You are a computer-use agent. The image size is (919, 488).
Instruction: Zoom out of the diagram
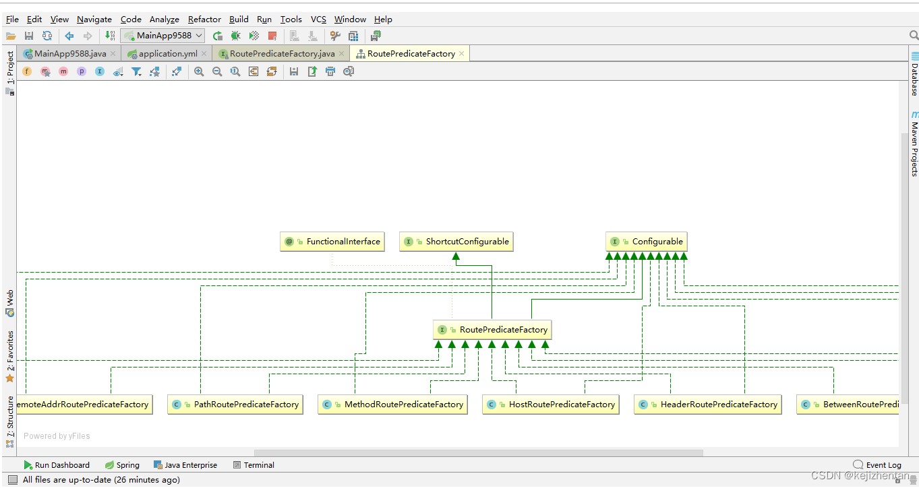[217, 71]
